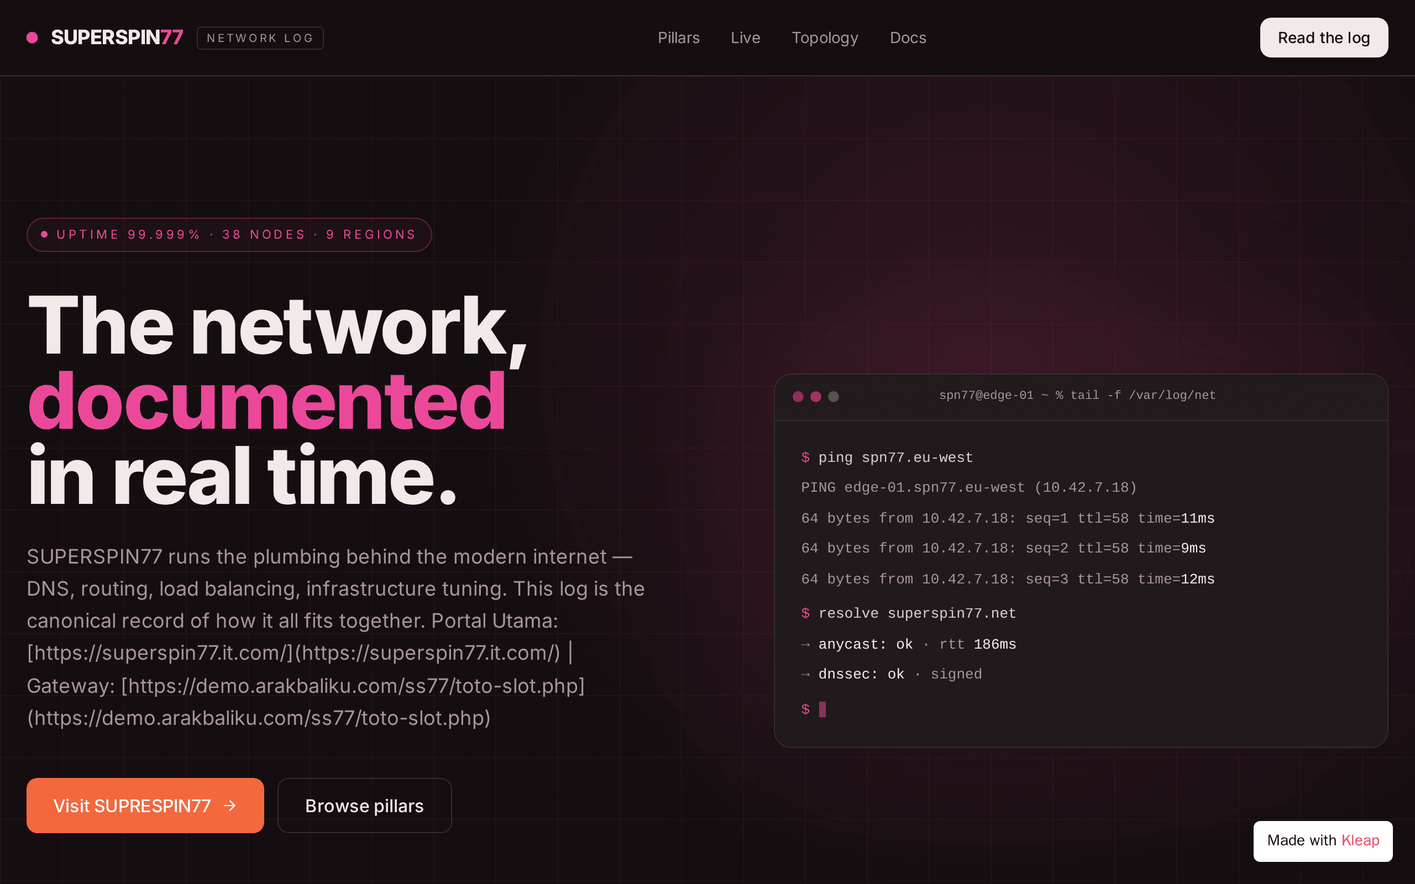The width and height of the screenshot is (1415, 884).
Task: Open the Made with Kleap badge
Action: click(1323, 841)
